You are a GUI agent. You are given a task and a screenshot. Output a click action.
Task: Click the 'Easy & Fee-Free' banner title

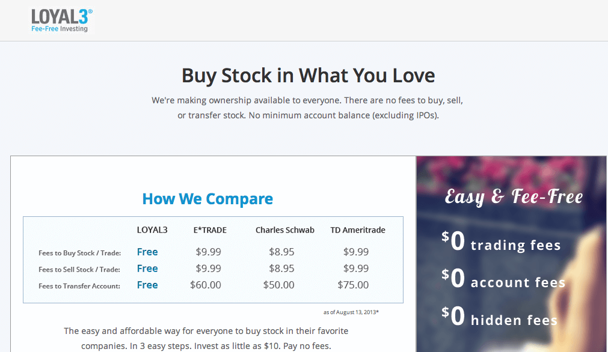pyautogui.click(x=514, y=196)
